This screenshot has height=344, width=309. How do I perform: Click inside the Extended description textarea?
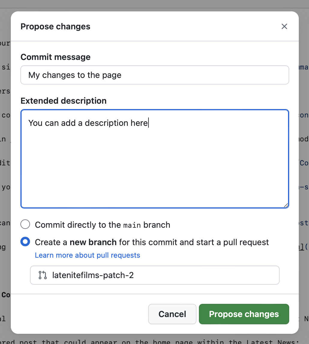click(155, 165)
